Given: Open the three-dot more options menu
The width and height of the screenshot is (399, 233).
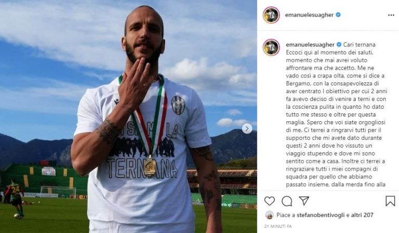Looking at the screenshot, I should coord(391,15).
